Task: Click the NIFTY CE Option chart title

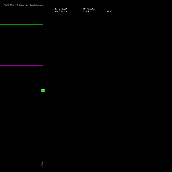Action: coord(24,5)
